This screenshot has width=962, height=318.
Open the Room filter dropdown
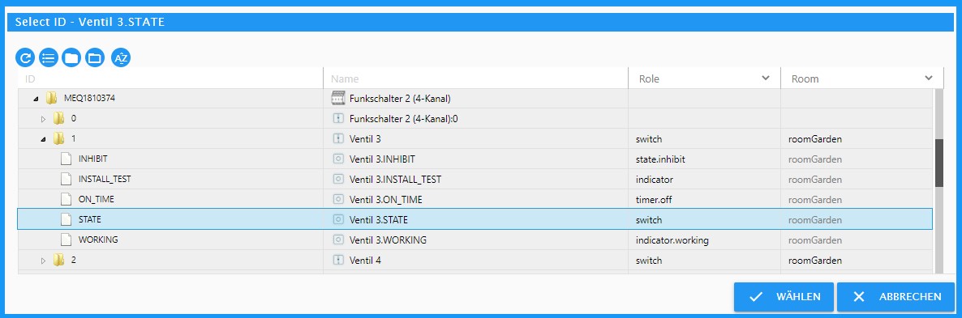pyautogui.click(x=928, y=78)
